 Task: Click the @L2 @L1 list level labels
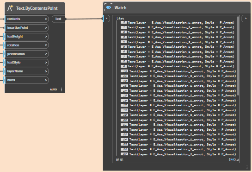point(120,159)
